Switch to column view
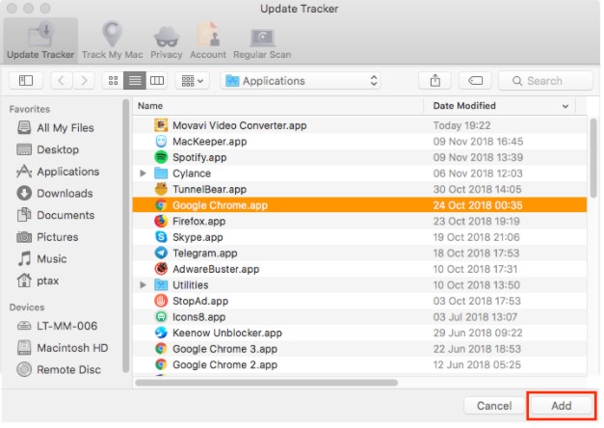The image size is (604, 428). pyautogui.click(x=157, y=81)
